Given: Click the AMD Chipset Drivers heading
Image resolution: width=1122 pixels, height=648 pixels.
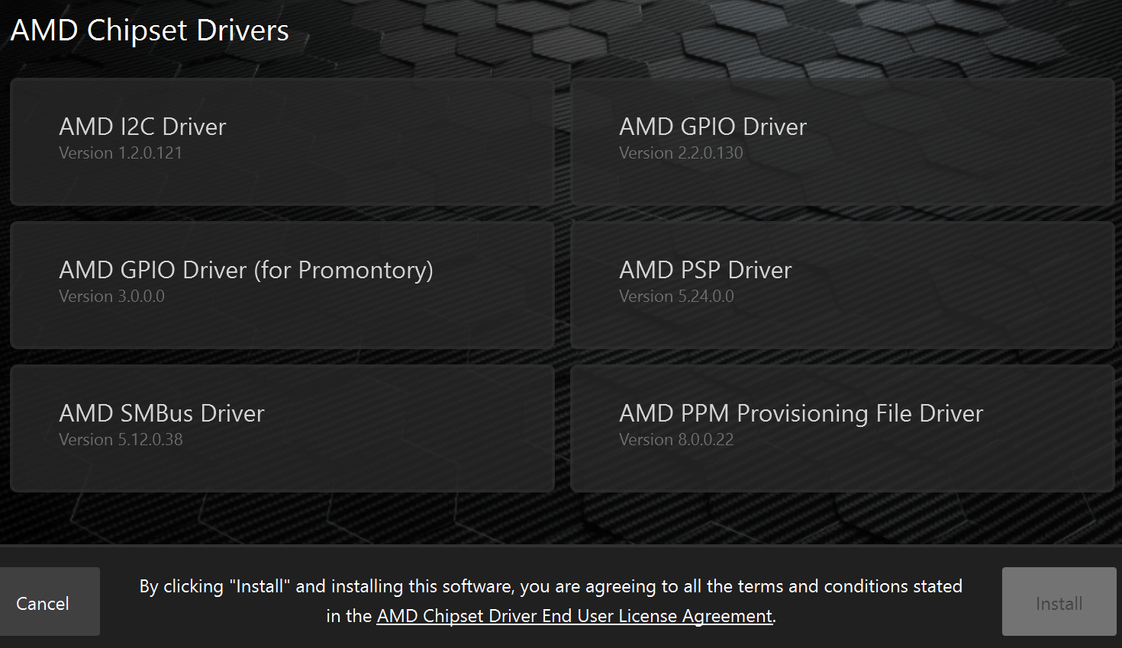Looking at the screenshot, I should pos(150,30).
